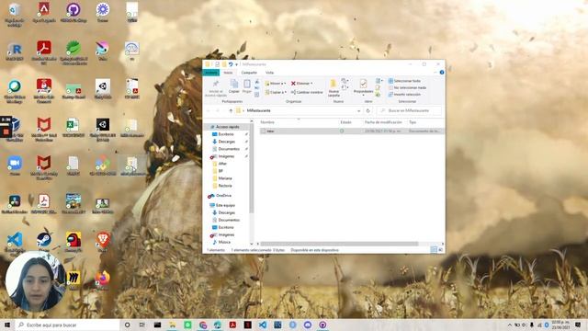Open the address bar history dropdown

pos(359,110)
